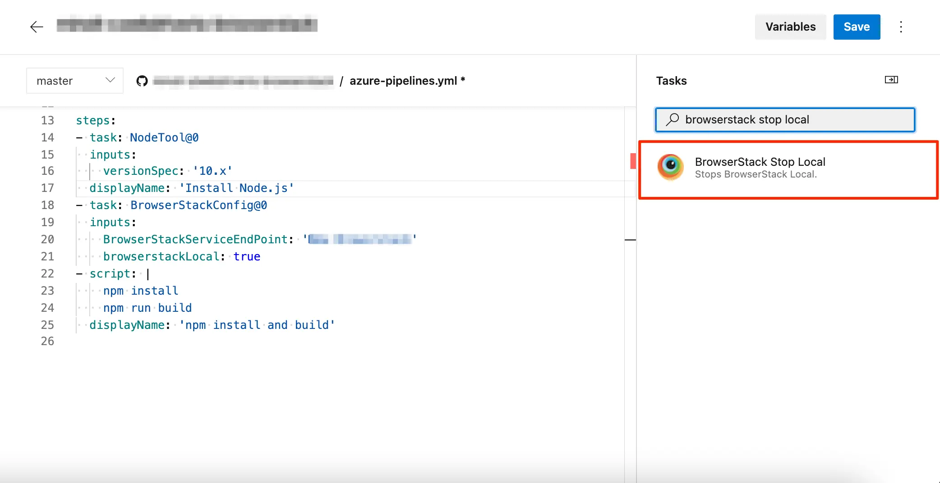Image resolution: width=940 pixels, height=483 pixels.
Task: Click the red error marker in overview ruler
Action: pyautogui.click(x=633, y=161)
